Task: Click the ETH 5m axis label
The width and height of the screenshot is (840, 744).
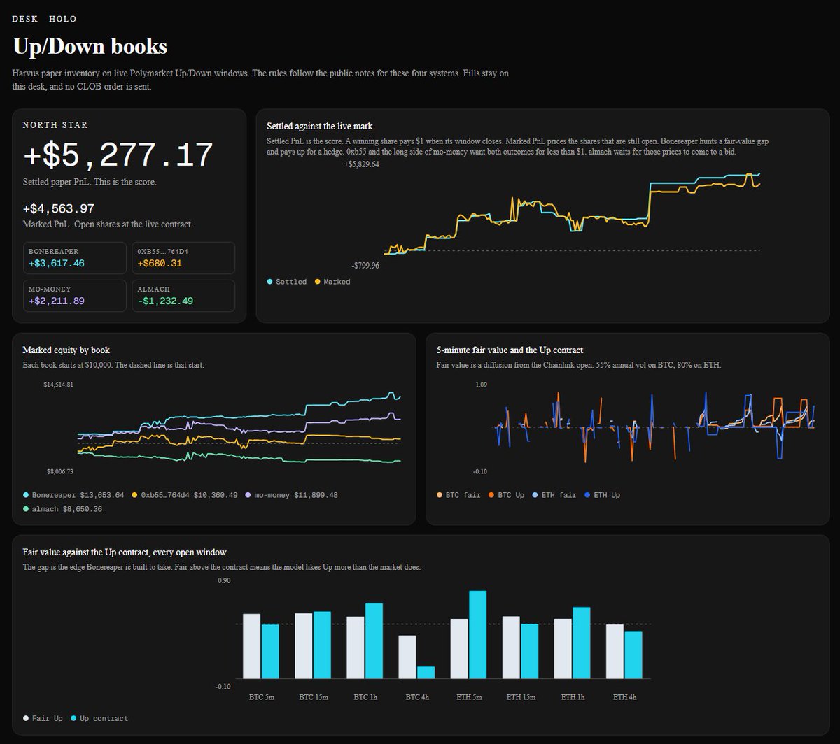Action: point(468,697)
